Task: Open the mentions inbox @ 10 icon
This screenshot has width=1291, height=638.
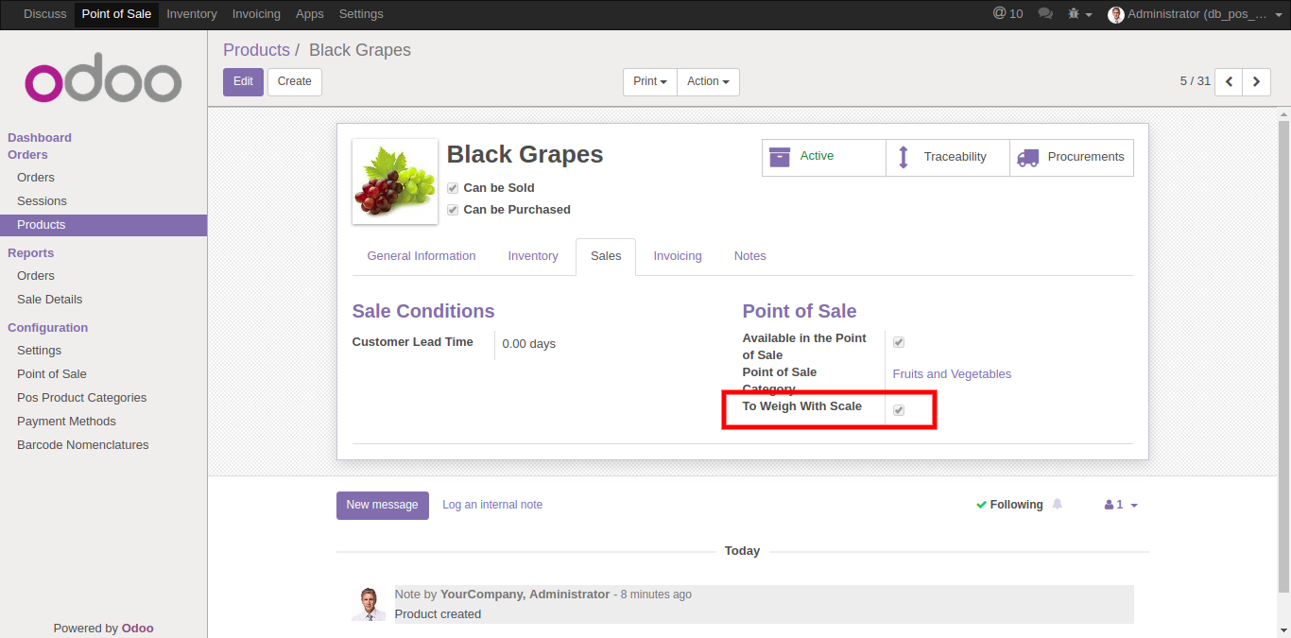Action: click(1007, 13)
